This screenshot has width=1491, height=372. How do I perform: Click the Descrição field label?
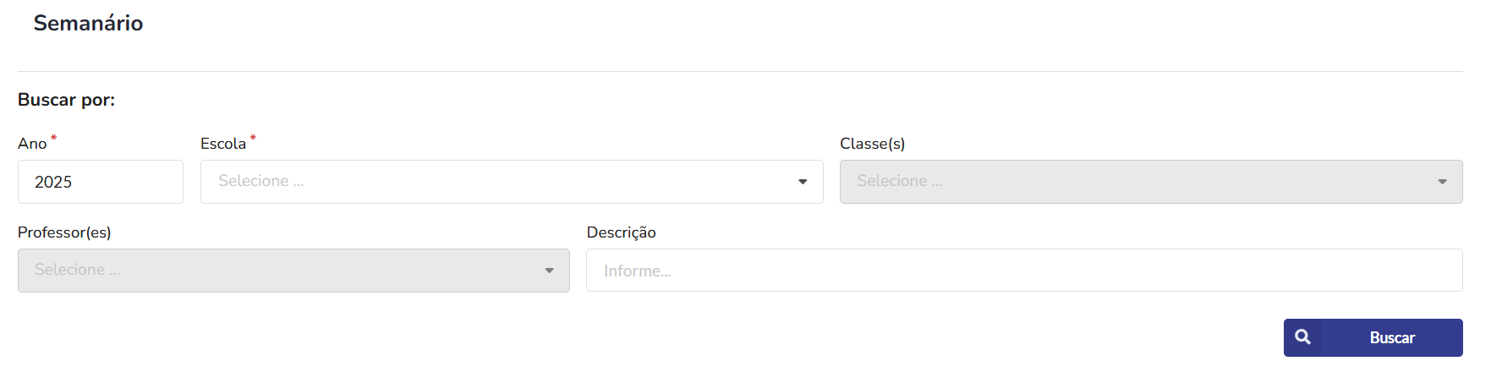click(x=621, y=232)
